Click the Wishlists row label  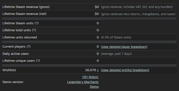tap(9, 70)
